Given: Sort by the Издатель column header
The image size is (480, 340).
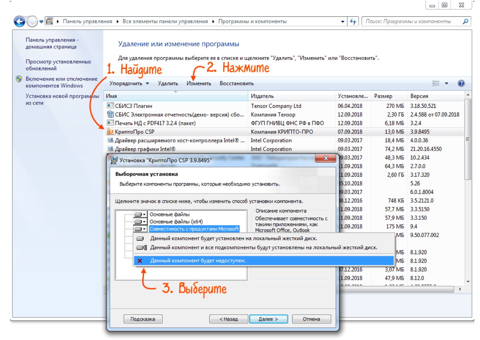Looking at the screenshot, I should click(291, 96).
